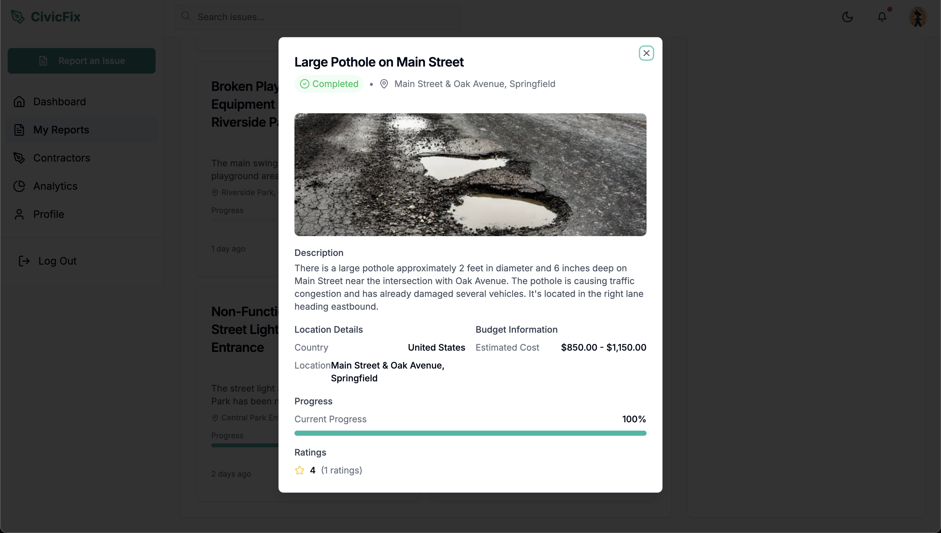Select My Reports sidebar item
Viewport: 941px width, 533px height.
pos(61,130)
